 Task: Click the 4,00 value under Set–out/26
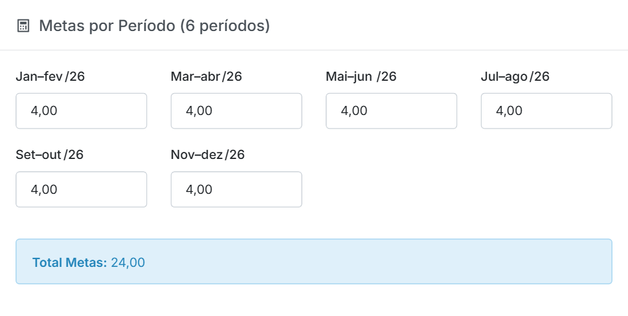[44, 189]
